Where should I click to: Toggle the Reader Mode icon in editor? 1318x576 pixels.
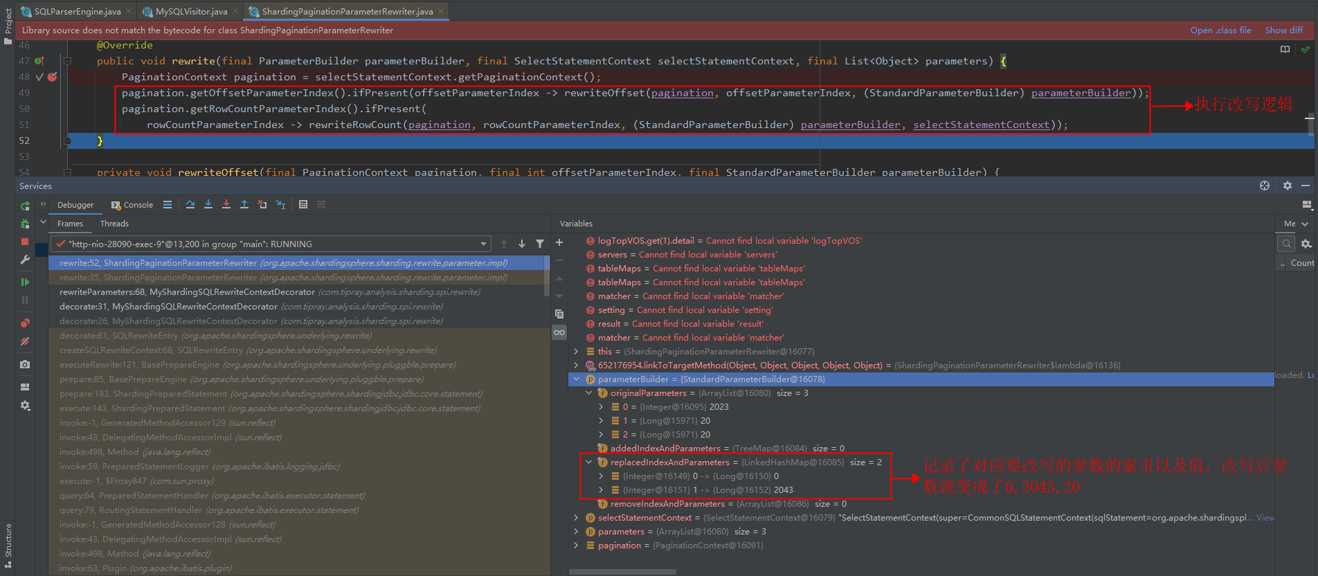(1285, 49)
